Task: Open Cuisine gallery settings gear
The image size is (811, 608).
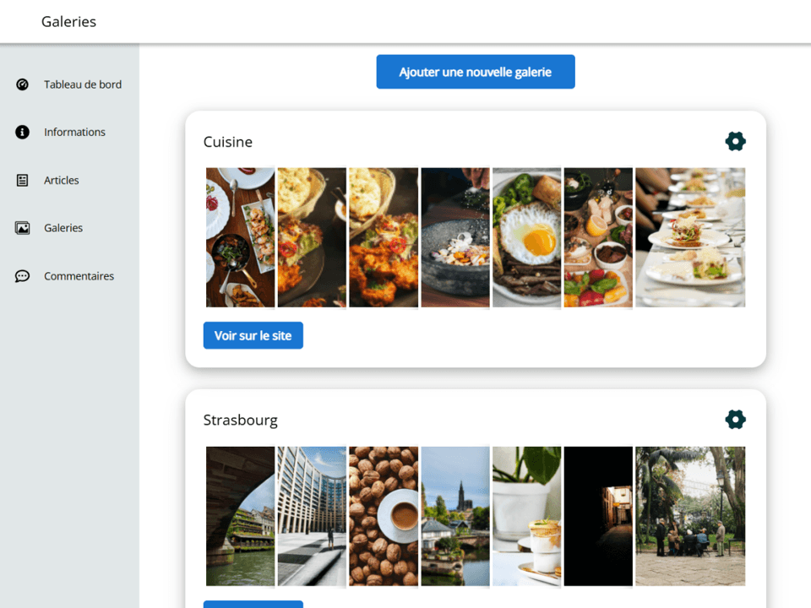Action: click(x=735, y=141)
